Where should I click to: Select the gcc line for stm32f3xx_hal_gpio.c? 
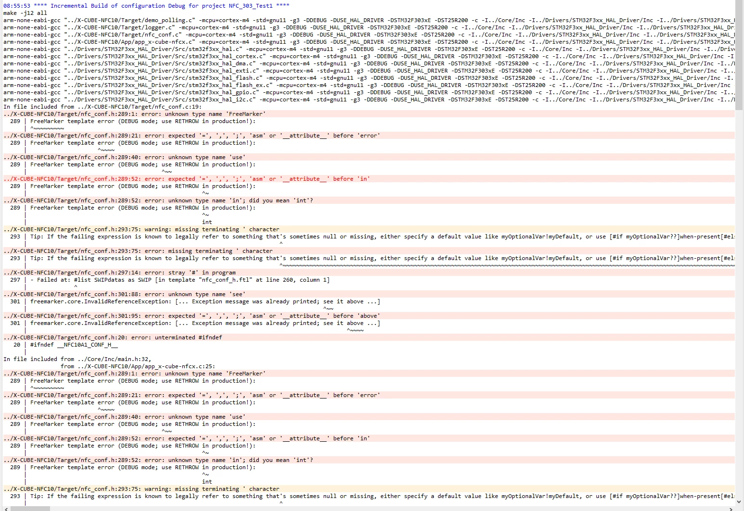pyautogui.click(x=369, y=92)
